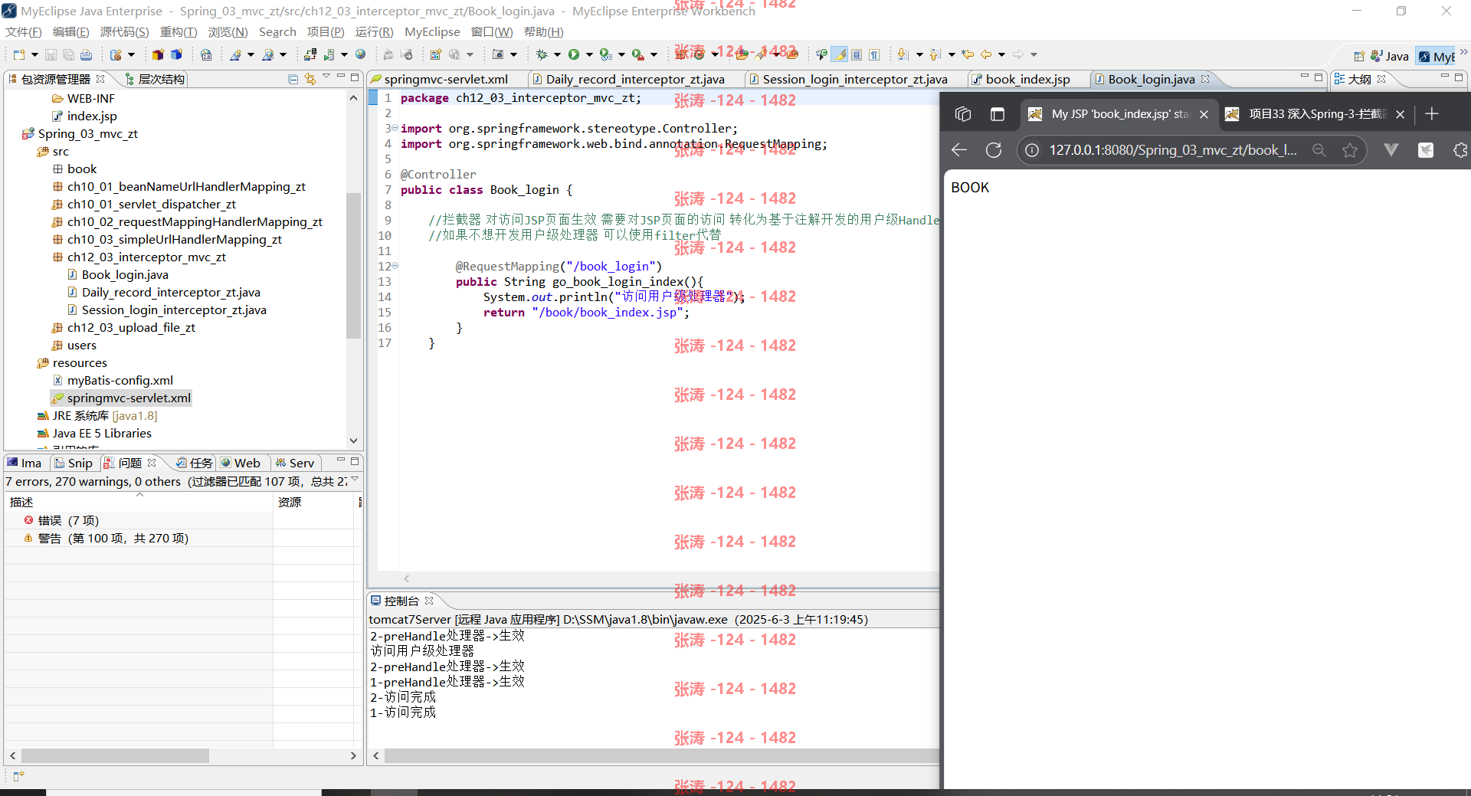Open the dropdown next to New file icon

[x=34, y=54]
